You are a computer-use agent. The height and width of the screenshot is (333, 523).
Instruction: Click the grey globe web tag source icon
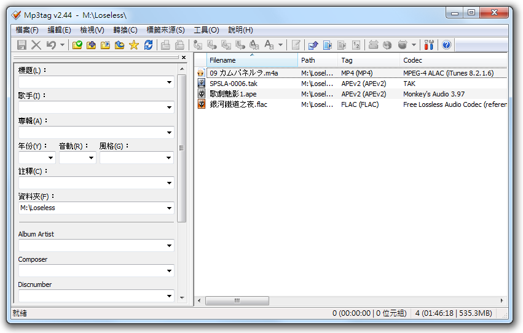(x=387, y=45)
